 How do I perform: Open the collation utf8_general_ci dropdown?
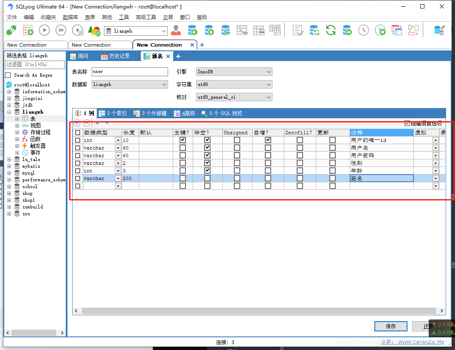tap(268, 97)
